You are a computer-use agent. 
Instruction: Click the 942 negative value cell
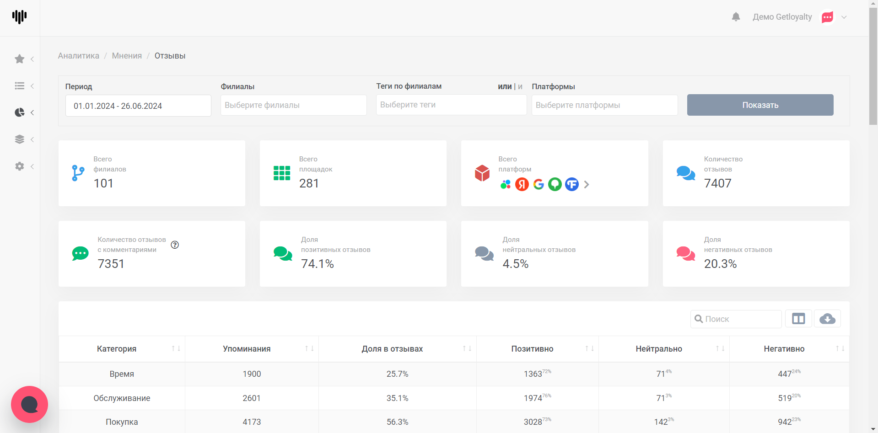789,422
